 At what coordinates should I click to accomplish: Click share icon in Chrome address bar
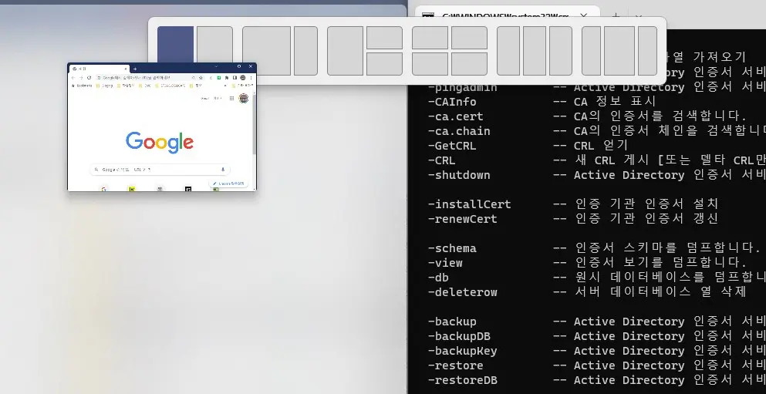pyautogui.click(x=194, y=78)
